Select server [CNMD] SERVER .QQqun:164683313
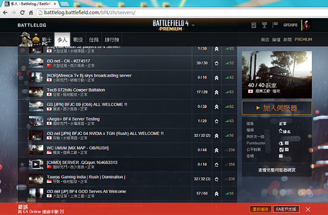Viewport: 328px width, 215px height. (127, 165)
